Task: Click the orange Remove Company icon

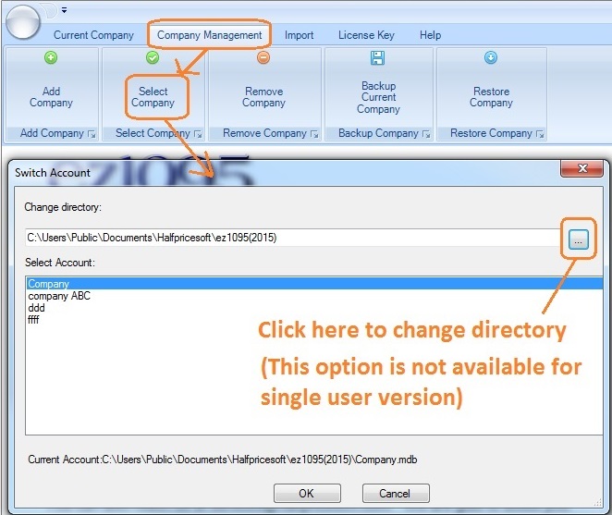Action: click(263, 57)
